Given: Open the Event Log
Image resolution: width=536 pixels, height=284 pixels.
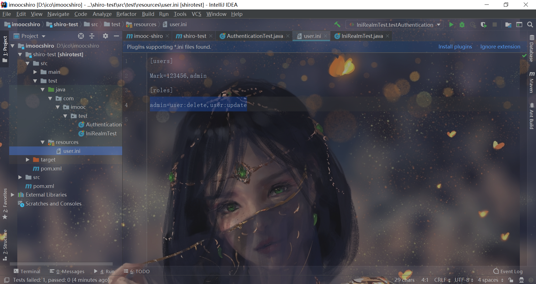Looking at the screenshot, I should [x=508, y=271].
